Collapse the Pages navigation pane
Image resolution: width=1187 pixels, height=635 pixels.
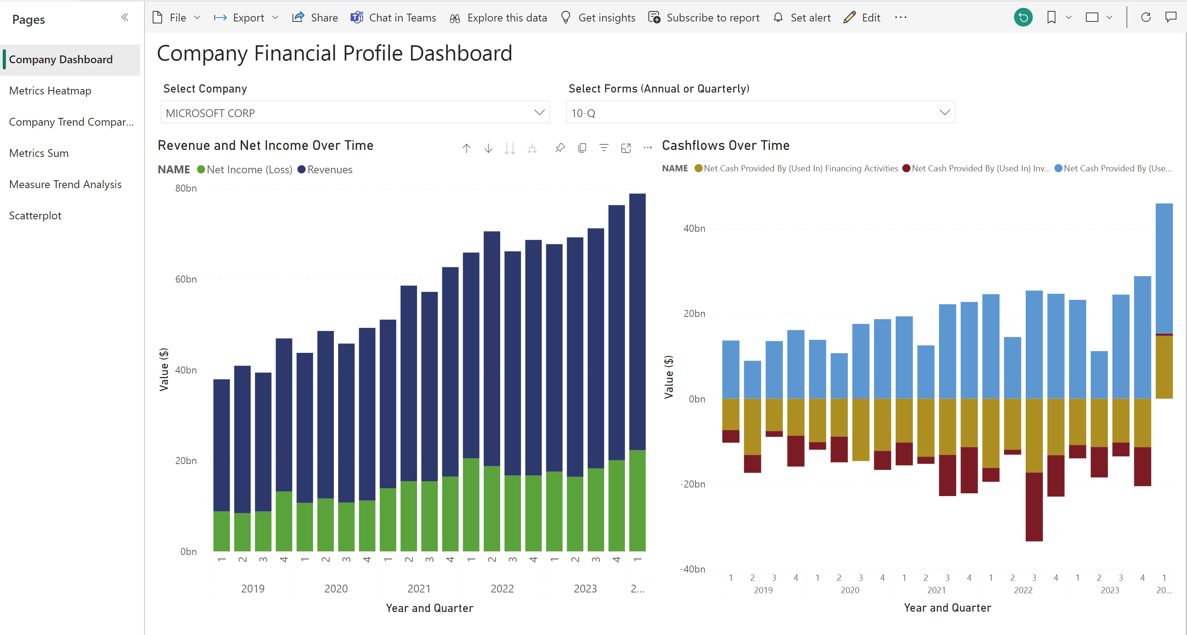point(125,18)
